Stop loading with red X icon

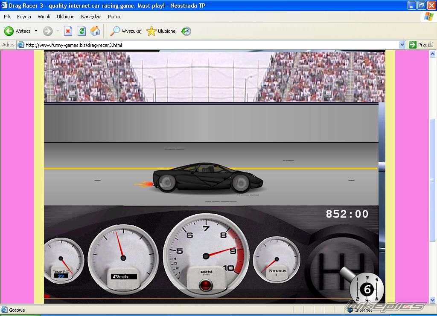pyautogui.click(x=68, y=31)
